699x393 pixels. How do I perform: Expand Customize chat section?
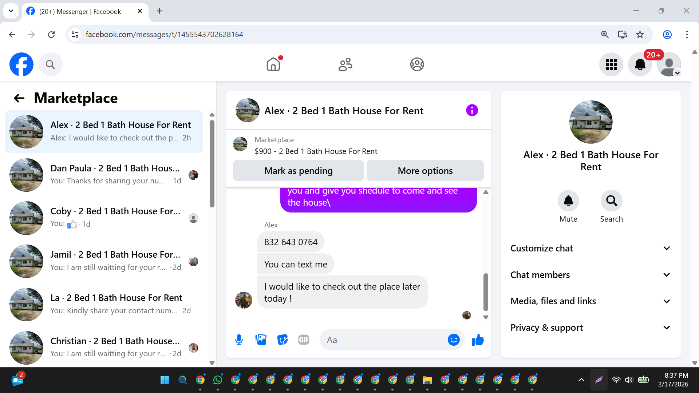[x=591, y=248]
